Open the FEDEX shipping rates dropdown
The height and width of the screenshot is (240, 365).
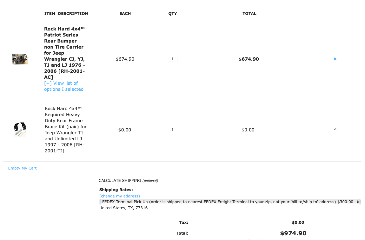click(x=230, y=202)
